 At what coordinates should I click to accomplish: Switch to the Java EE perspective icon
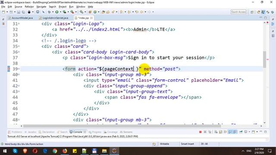point(258,12)
